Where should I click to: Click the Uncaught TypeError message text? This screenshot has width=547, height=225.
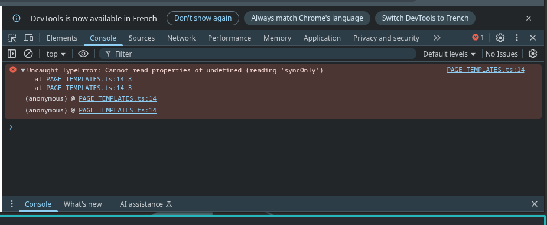pyautogui.click(x=175, y=70)
